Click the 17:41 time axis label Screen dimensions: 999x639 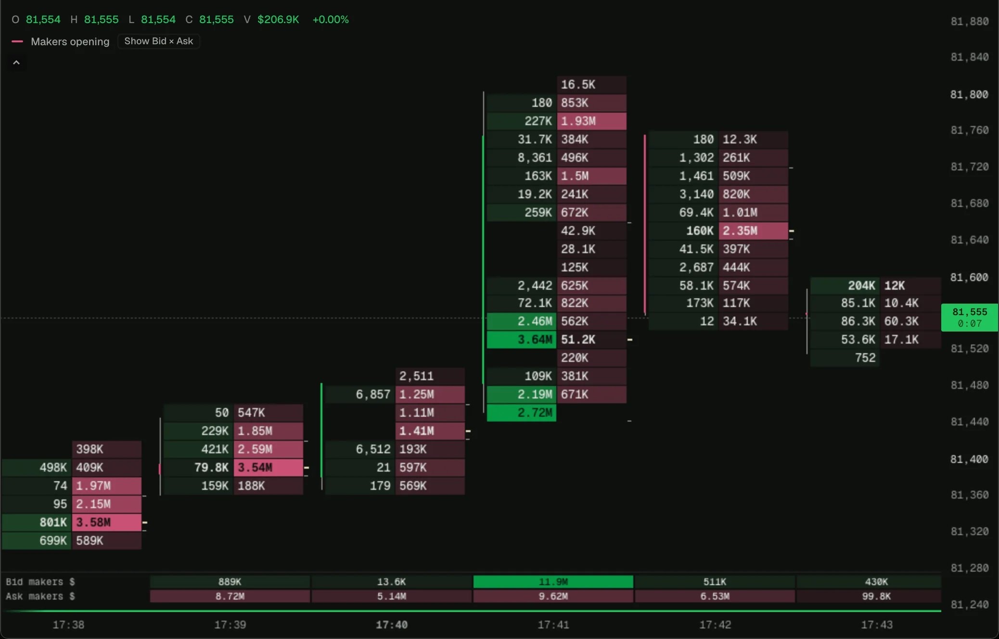553,625
